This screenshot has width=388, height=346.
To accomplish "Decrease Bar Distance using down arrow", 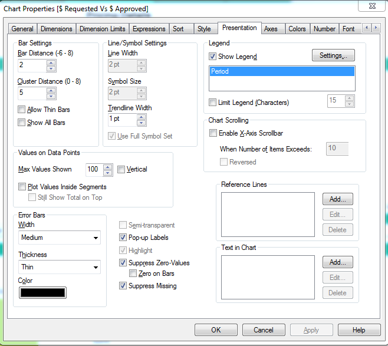I will pos(51,68).
